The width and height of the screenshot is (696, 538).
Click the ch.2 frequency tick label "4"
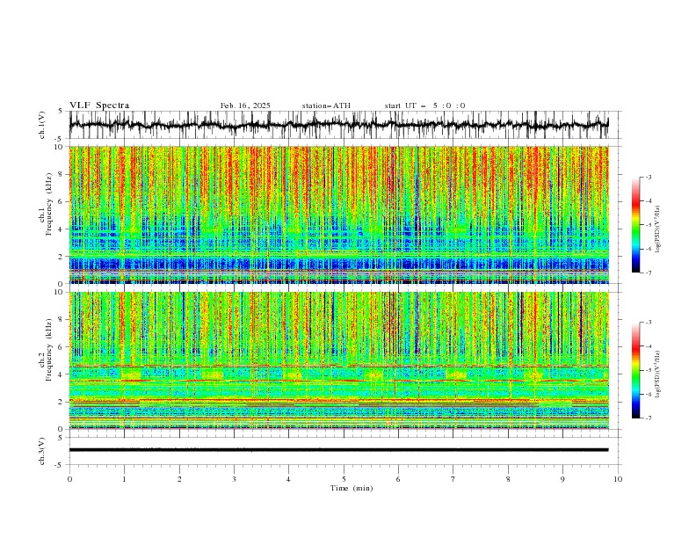click(x=62, y=374)
